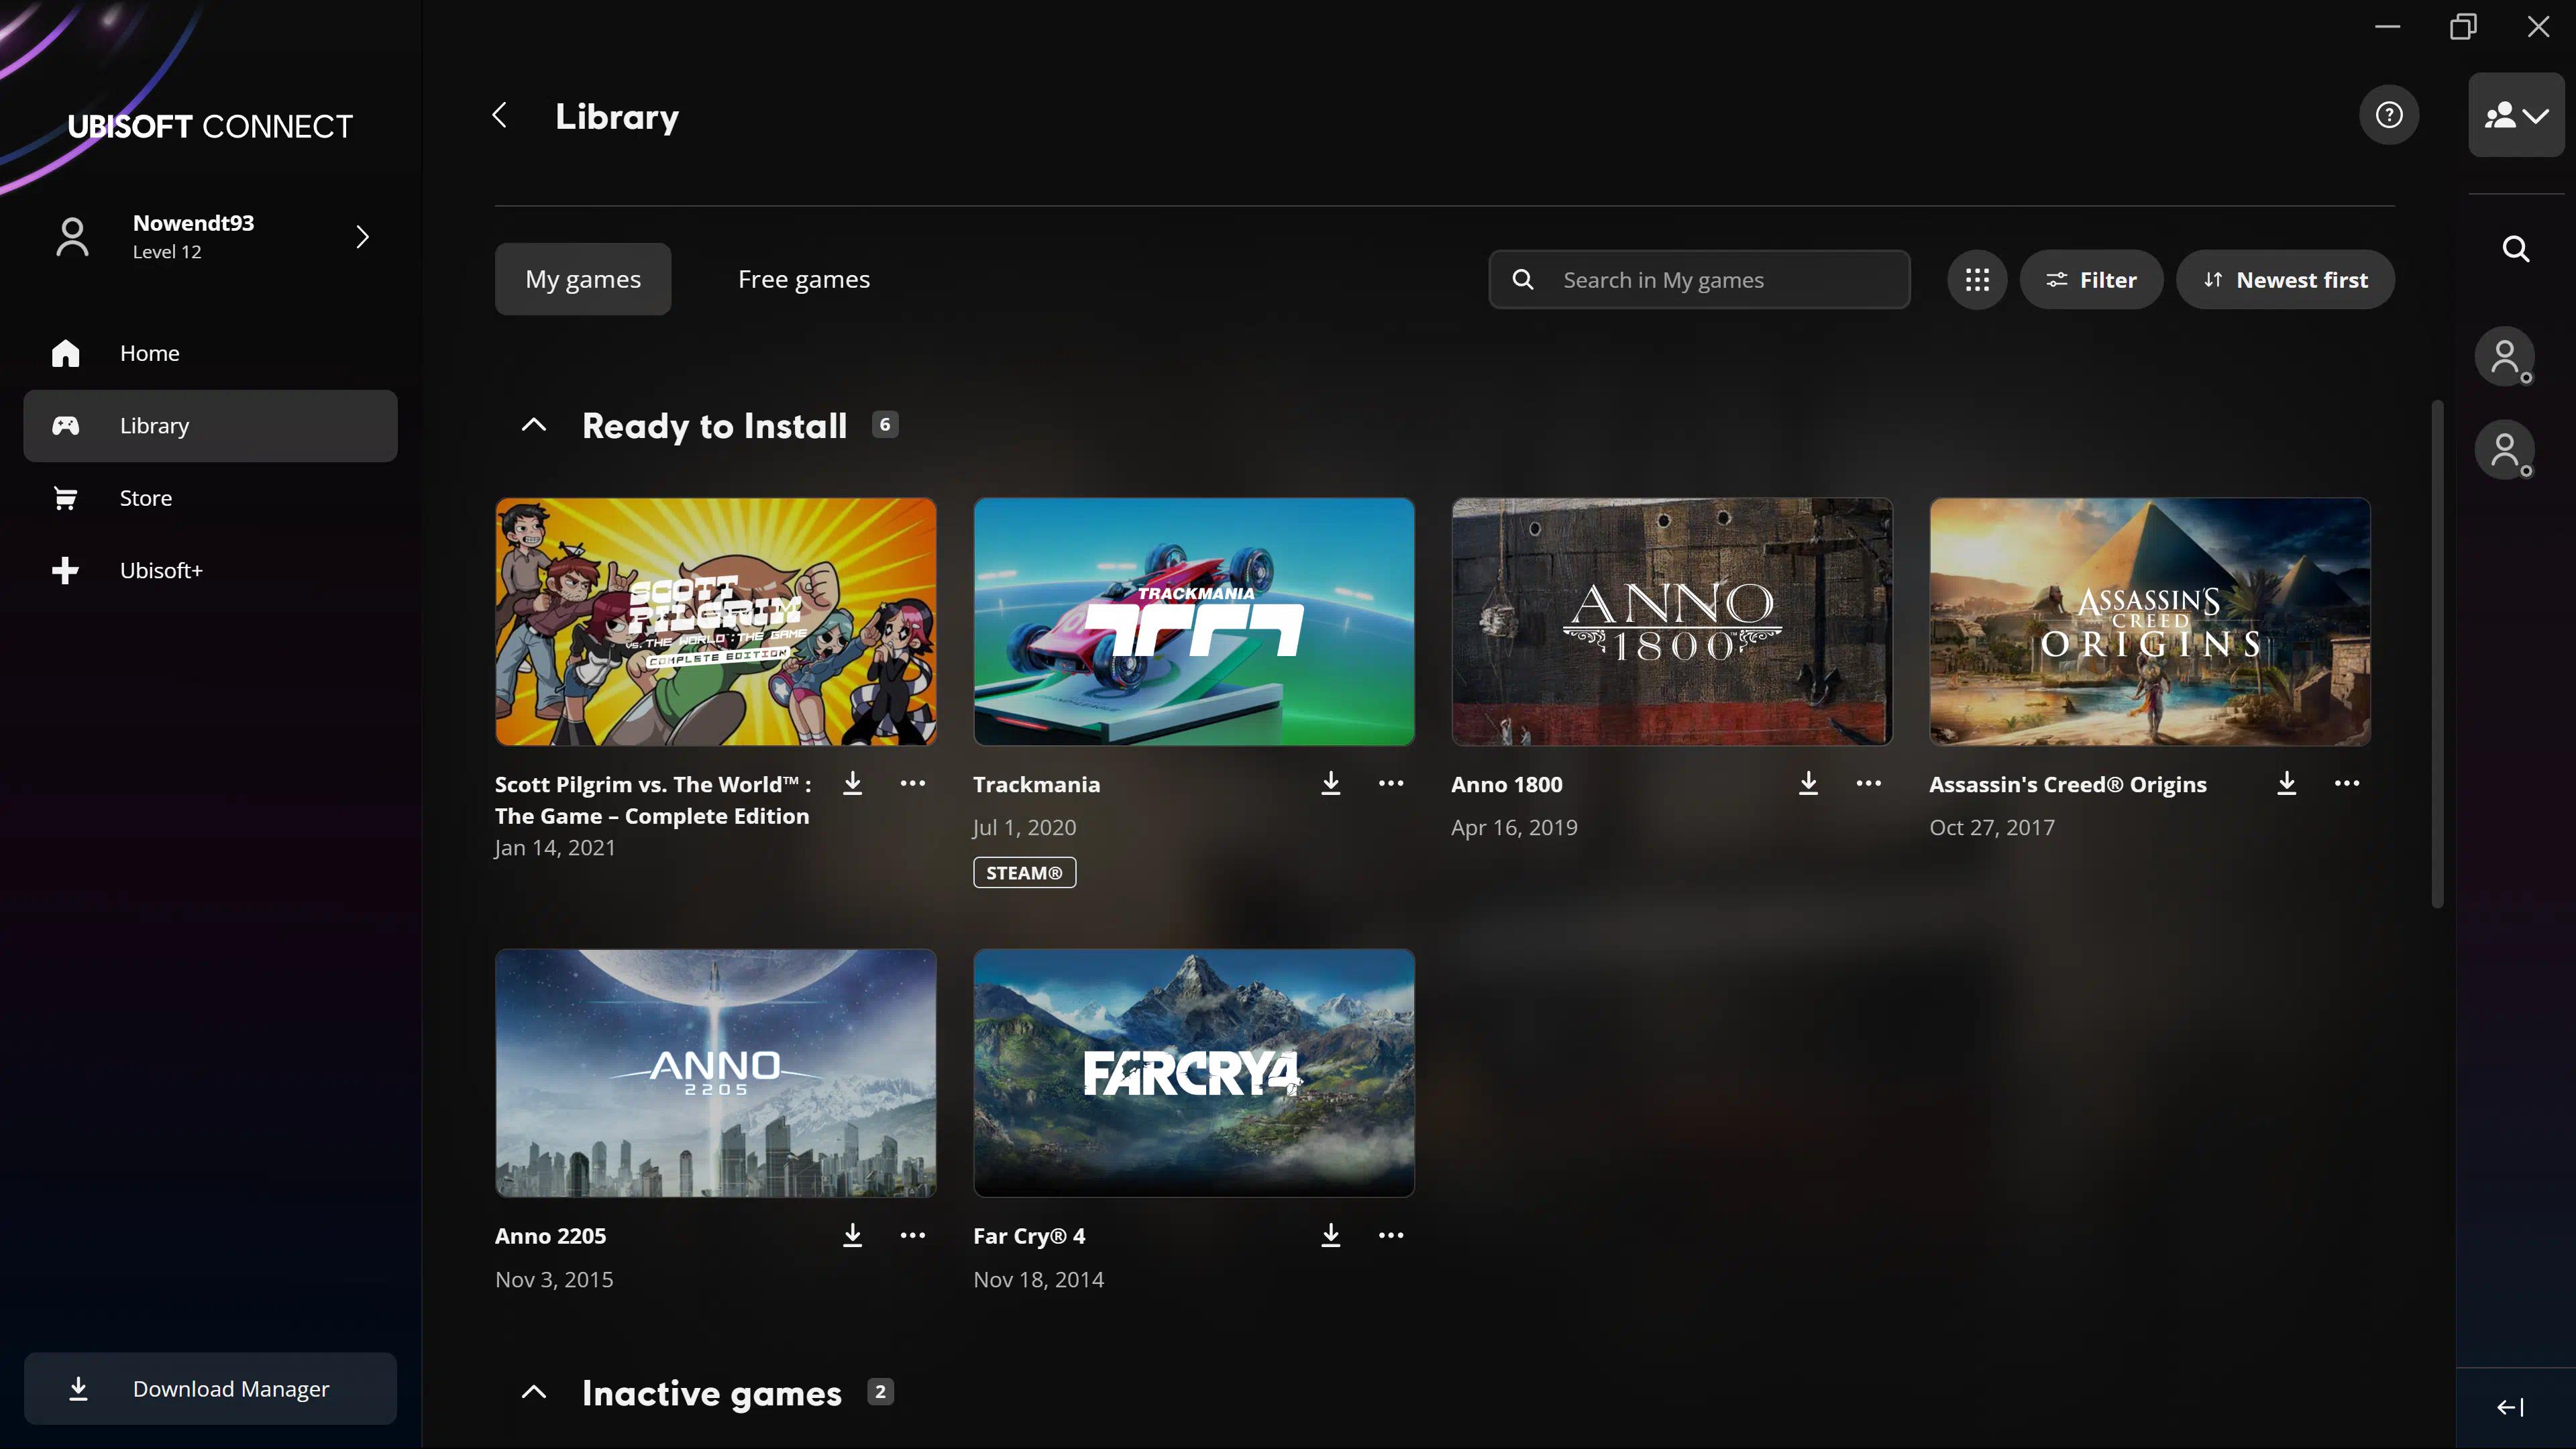
Task: Switch to the Free games tab
Action: coord(803,279)
